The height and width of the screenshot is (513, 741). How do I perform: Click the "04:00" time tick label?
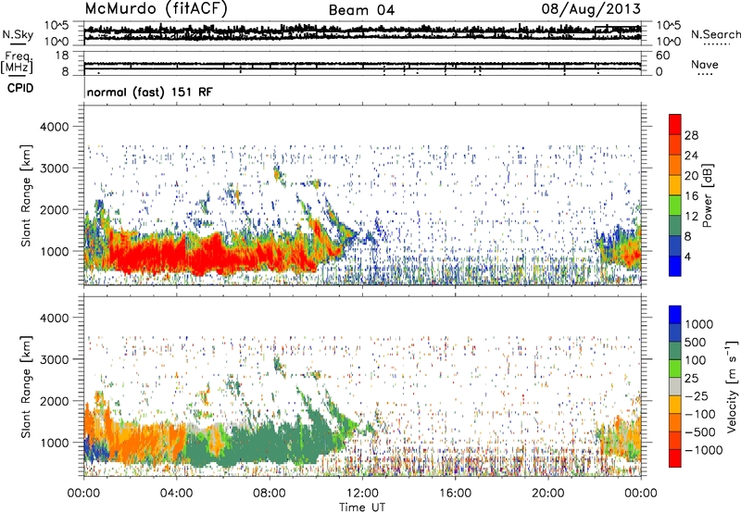pyautogui.click(x=176, y=494)
